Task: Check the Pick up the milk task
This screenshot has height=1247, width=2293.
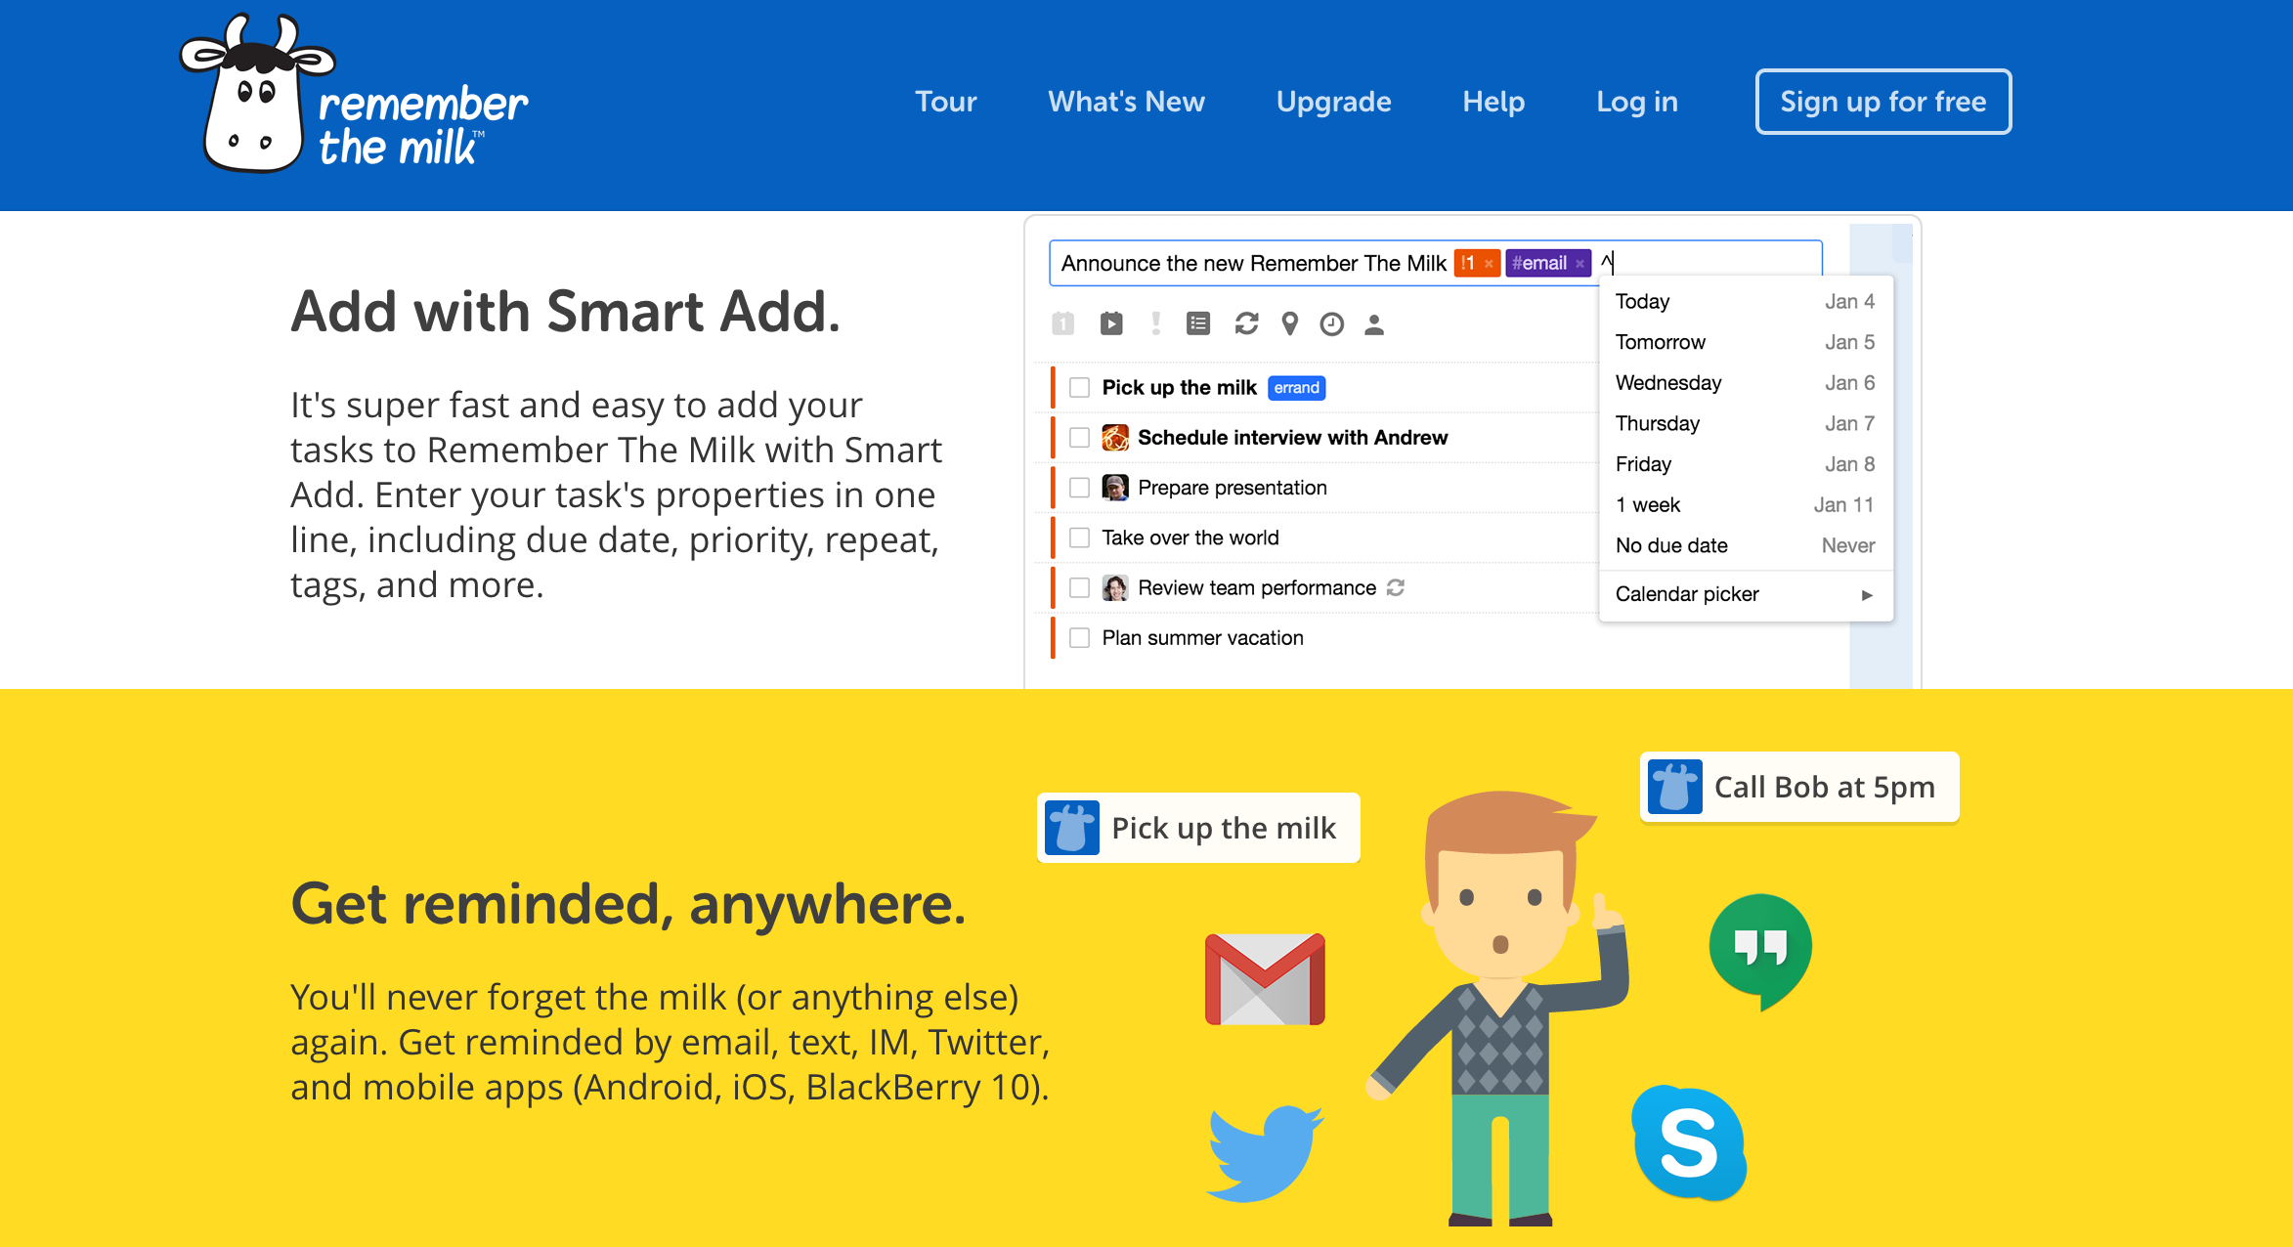Action: [x=1079, y=388]
